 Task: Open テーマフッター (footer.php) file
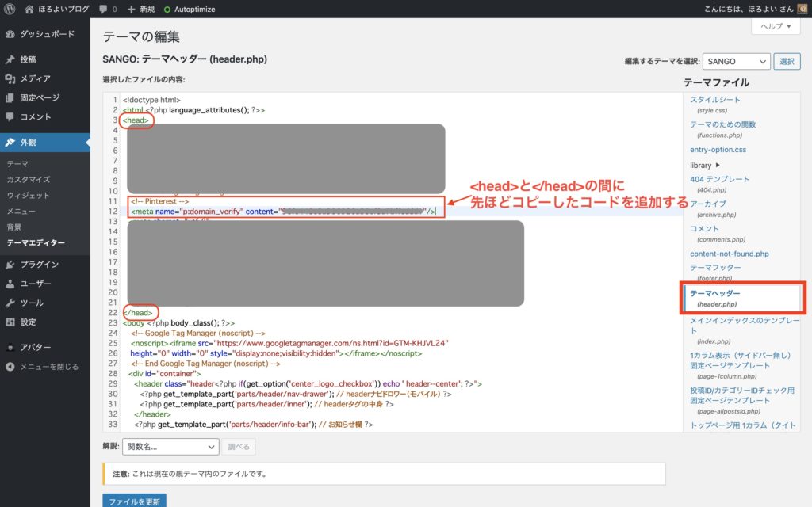[x=715, y=273]
